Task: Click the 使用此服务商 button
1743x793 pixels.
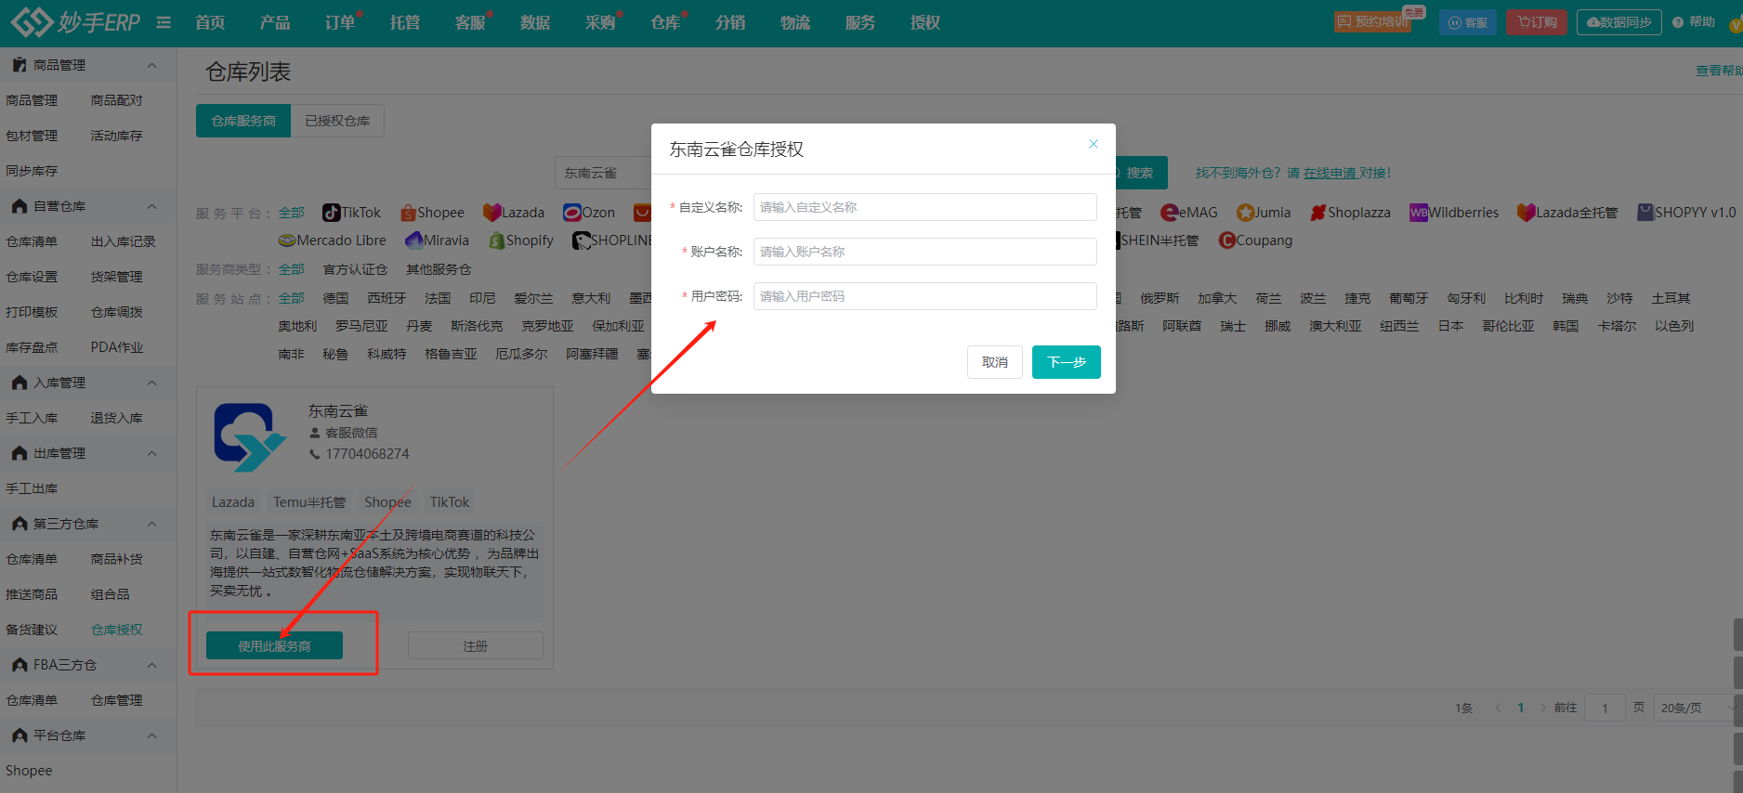Action: pos(274,645)
